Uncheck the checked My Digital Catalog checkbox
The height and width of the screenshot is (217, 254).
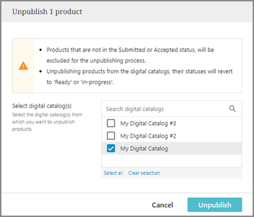click(111, 149)
